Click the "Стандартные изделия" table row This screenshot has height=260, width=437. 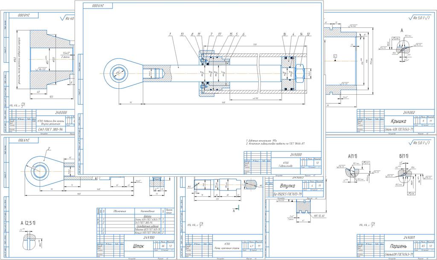(x=148, y=226)
